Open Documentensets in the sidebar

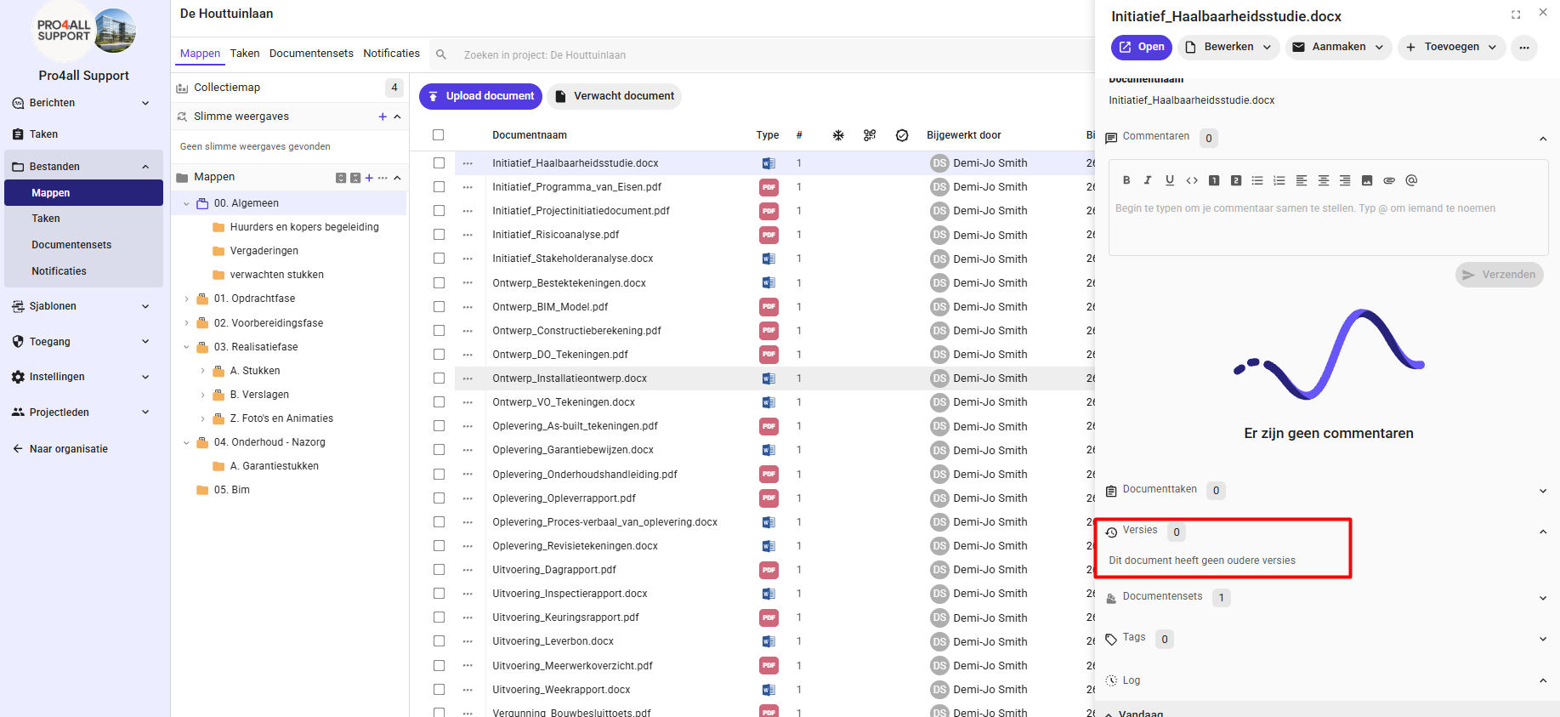71,245
